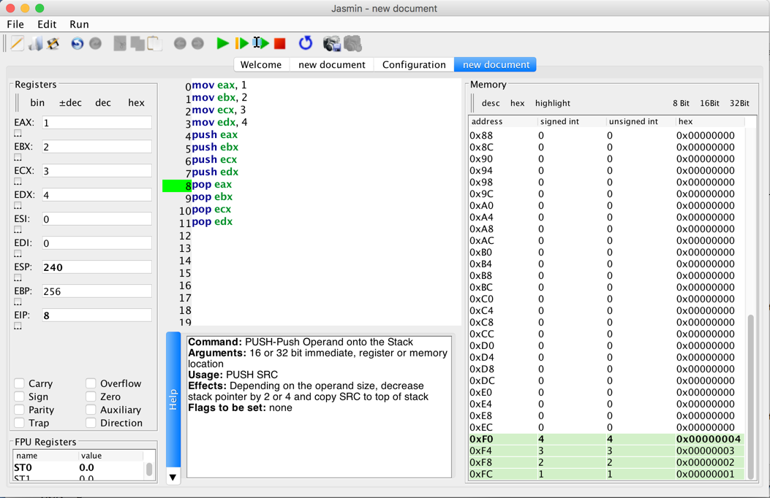Expand the ESP register details toggle

(18, 278)
